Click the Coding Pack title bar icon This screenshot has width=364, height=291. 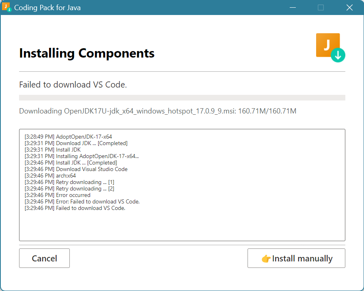click(6, 7)
